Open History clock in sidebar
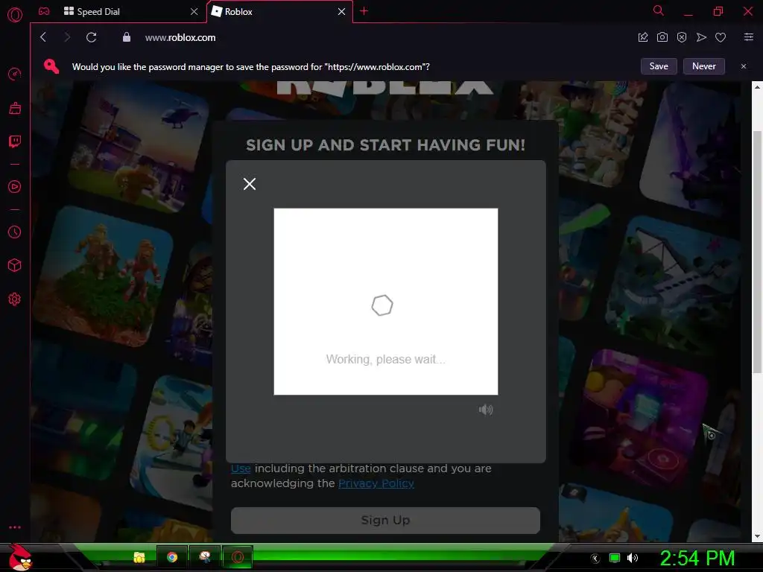 15,232
